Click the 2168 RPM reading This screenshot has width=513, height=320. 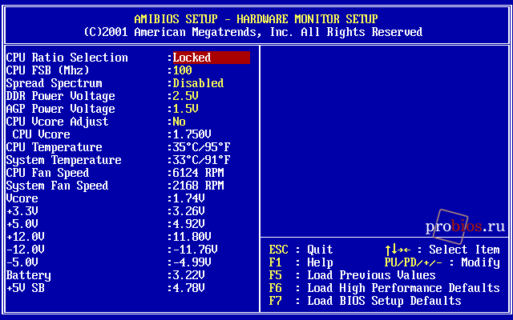tap(198, 186)
